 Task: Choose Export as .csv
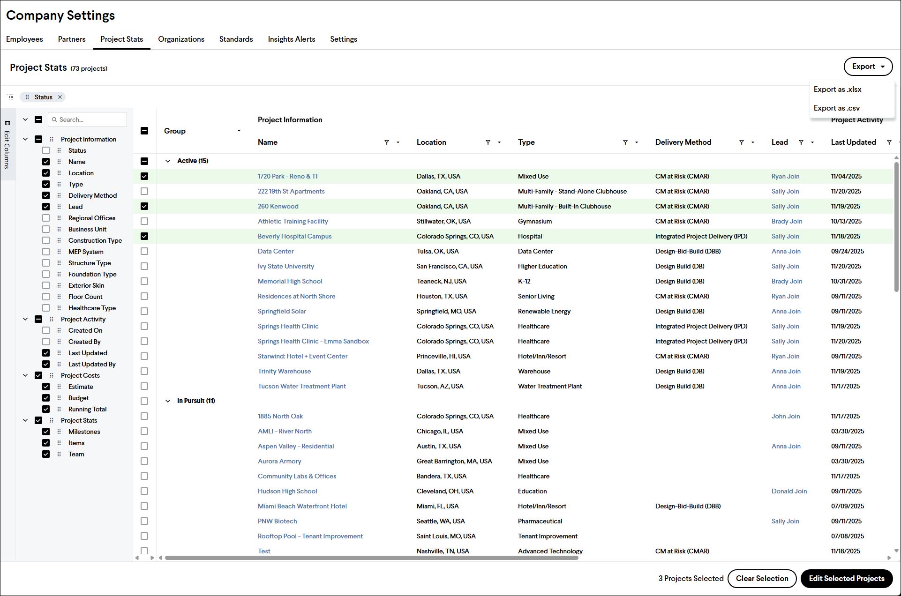[837, 108]
